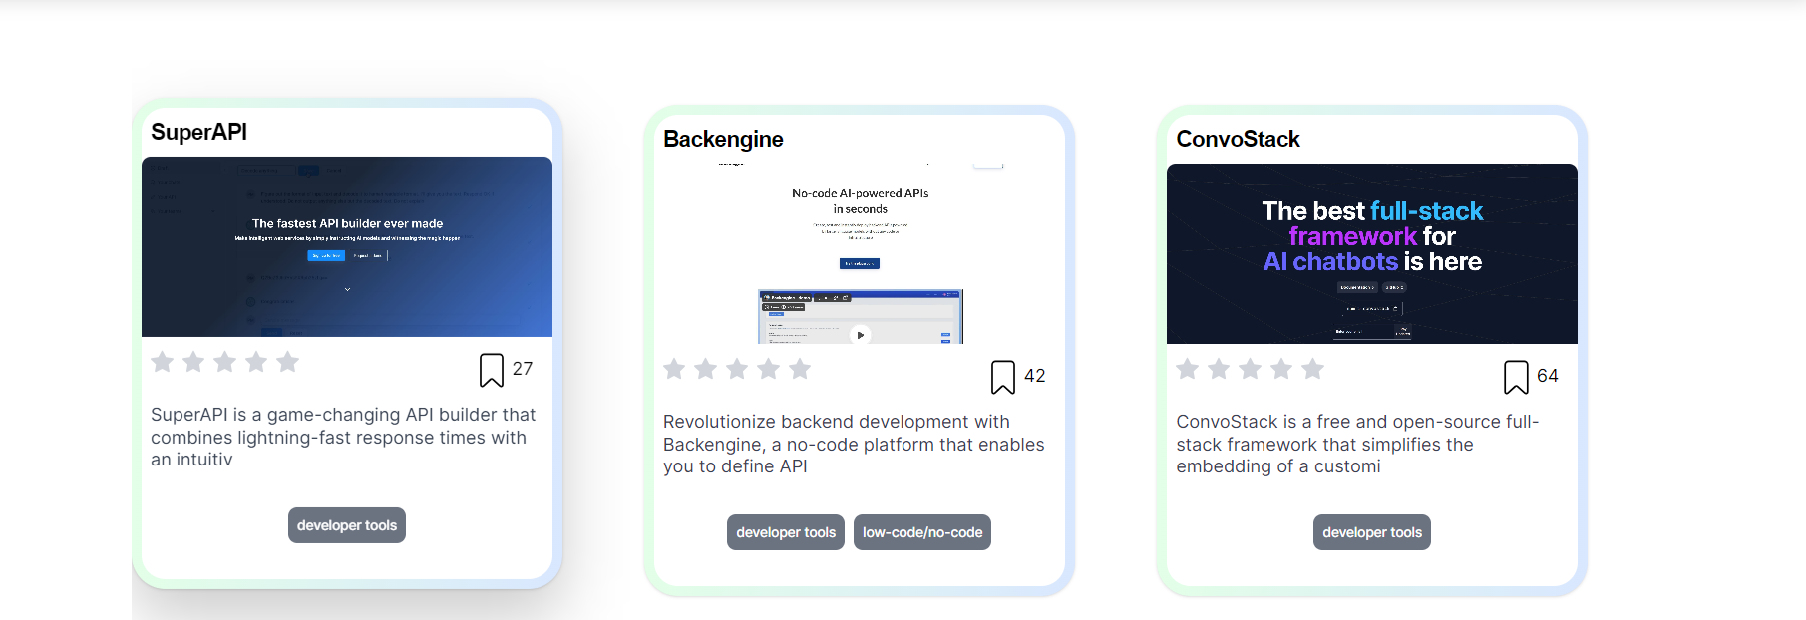Select the low-code/no-code tag on Backengine
This screenshot has width=1806, height=620.
point(922,532)
